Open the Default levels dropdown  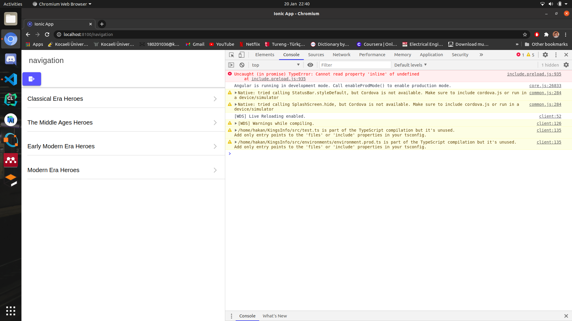pos(410,65)
